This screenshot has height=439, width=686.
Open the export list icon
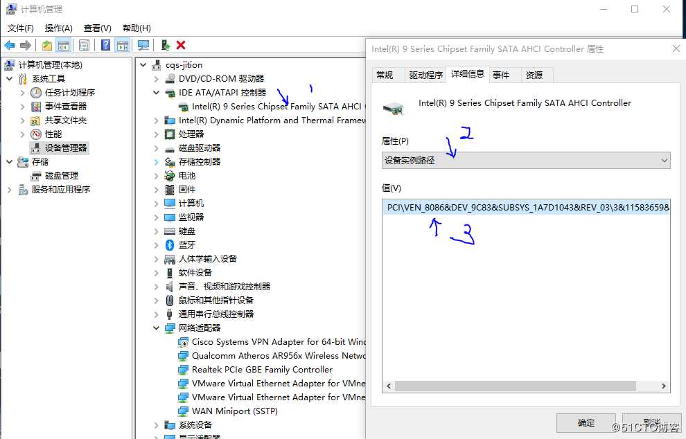coord(46,44)
